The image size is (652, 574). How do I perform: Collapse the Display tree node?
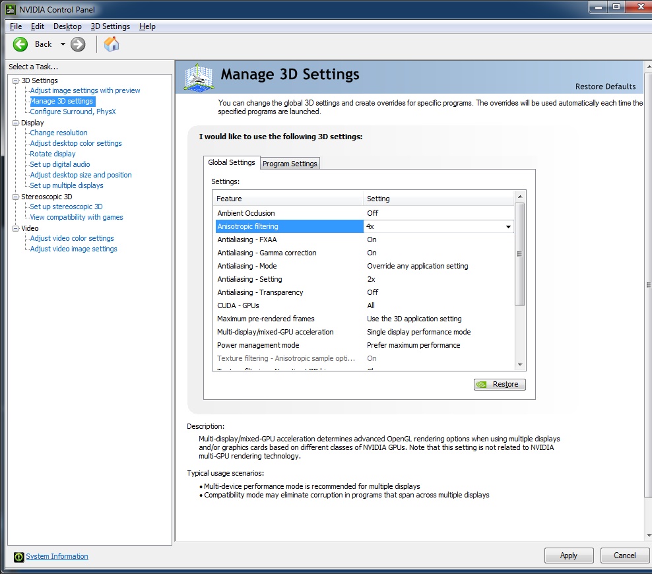point(16,123)
